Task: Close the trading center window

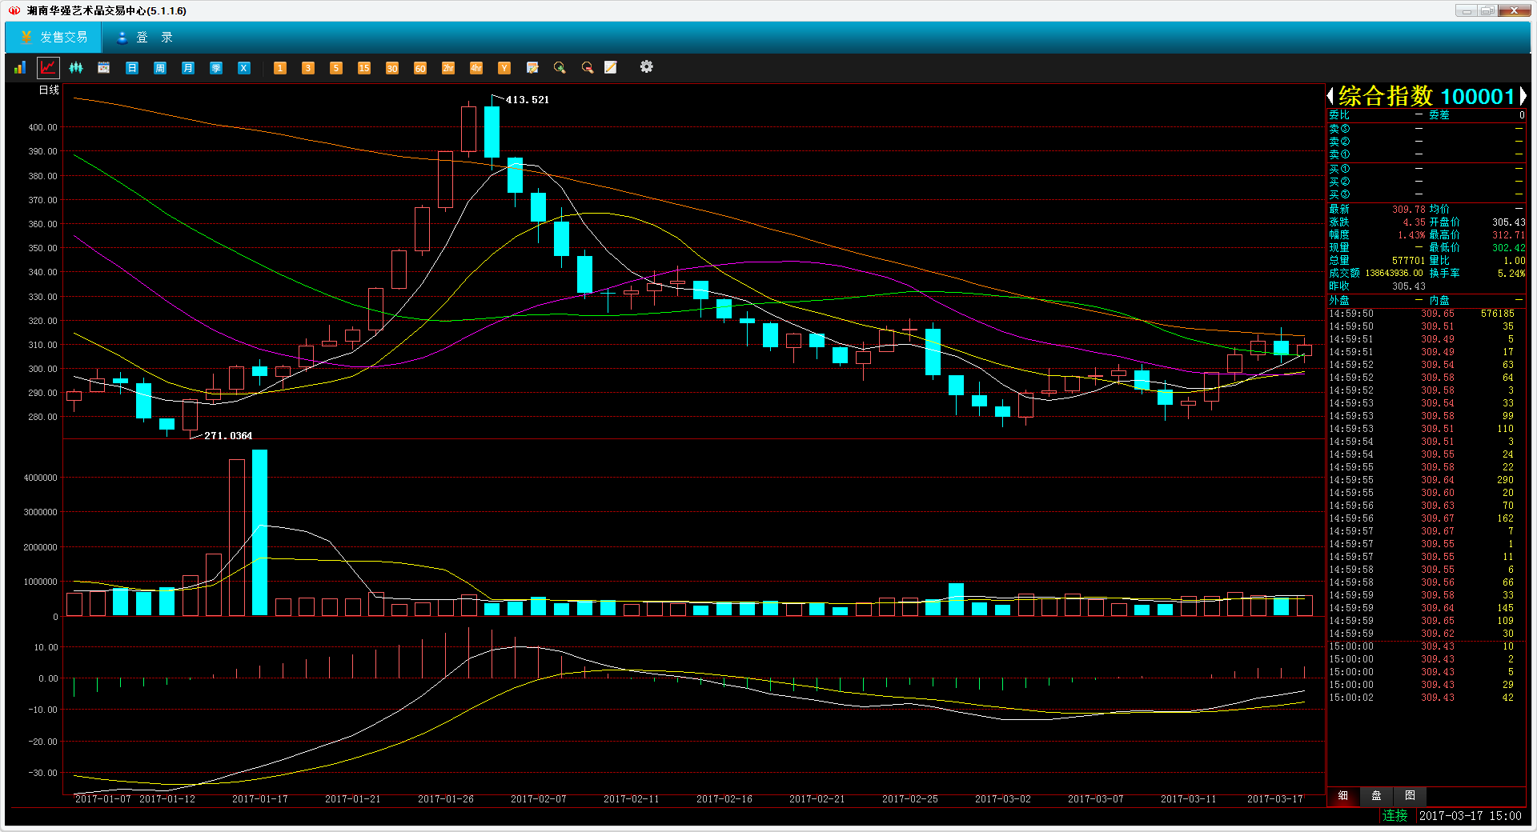Action: pos(1515,10)
